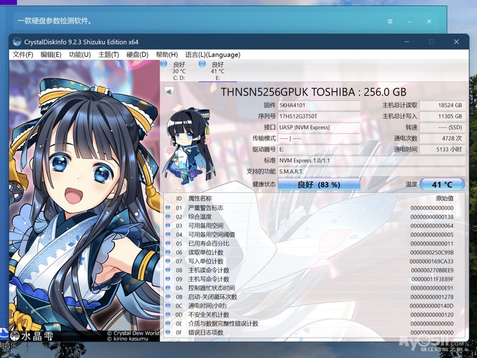Click the CrystalDiskInfo title bar app icon
This screenshot has width=477, height=358.
pos(17,42)
